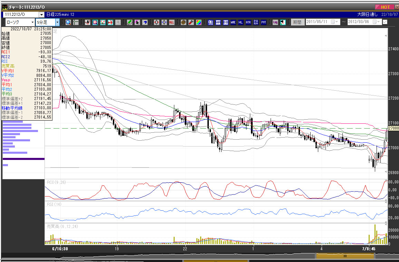The image size is (399, 262).
Task: Click the magnifying glass zoom tool
Action: click(x=68, y=22)
